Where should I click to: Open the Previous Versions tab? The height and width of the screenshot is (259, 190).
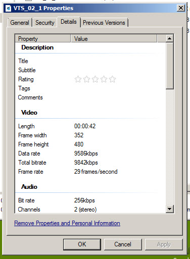[x=104, y=23]
